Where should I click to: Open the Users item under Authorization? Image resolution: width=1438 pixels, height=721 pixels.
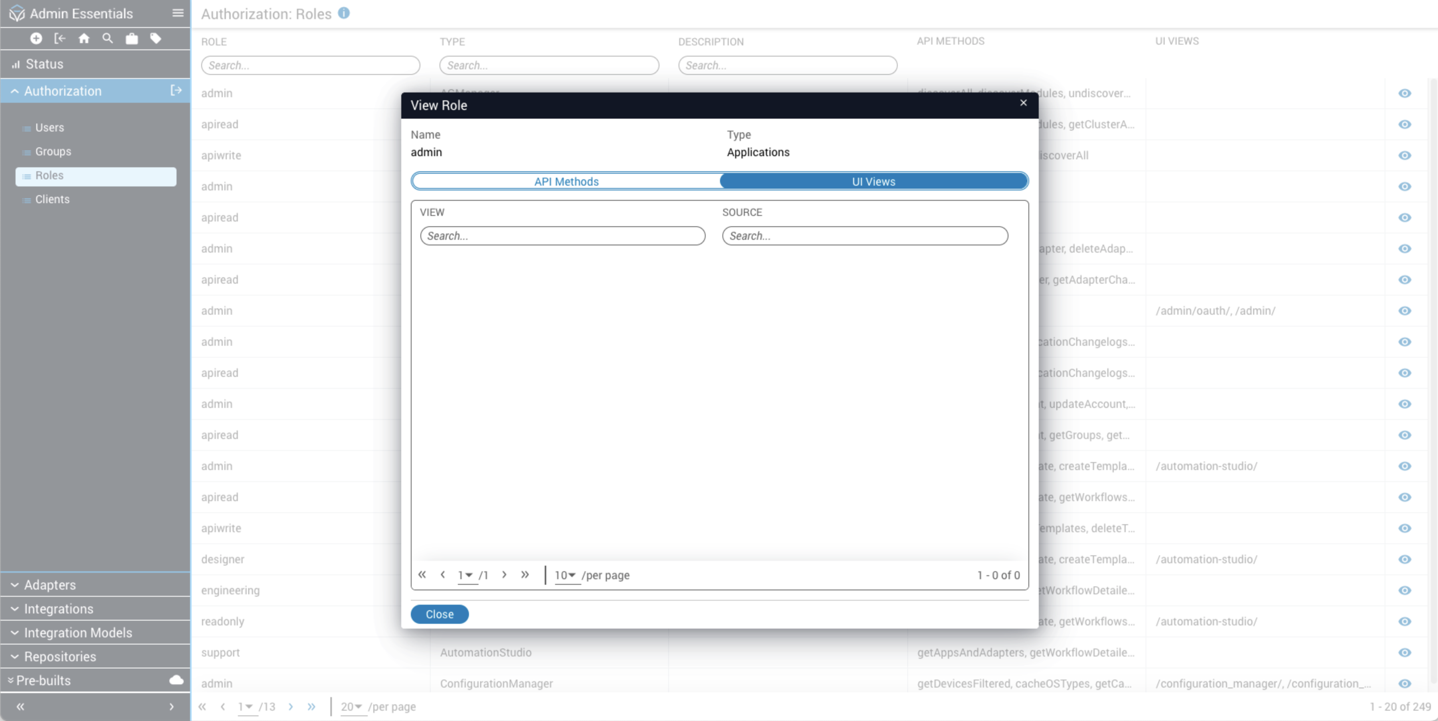click(49, 127)
